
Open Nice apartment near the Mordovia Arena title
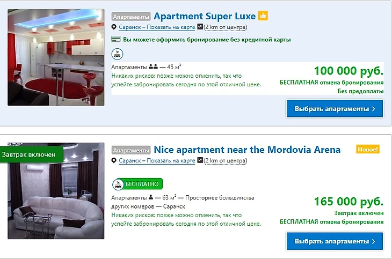[247, 150]
